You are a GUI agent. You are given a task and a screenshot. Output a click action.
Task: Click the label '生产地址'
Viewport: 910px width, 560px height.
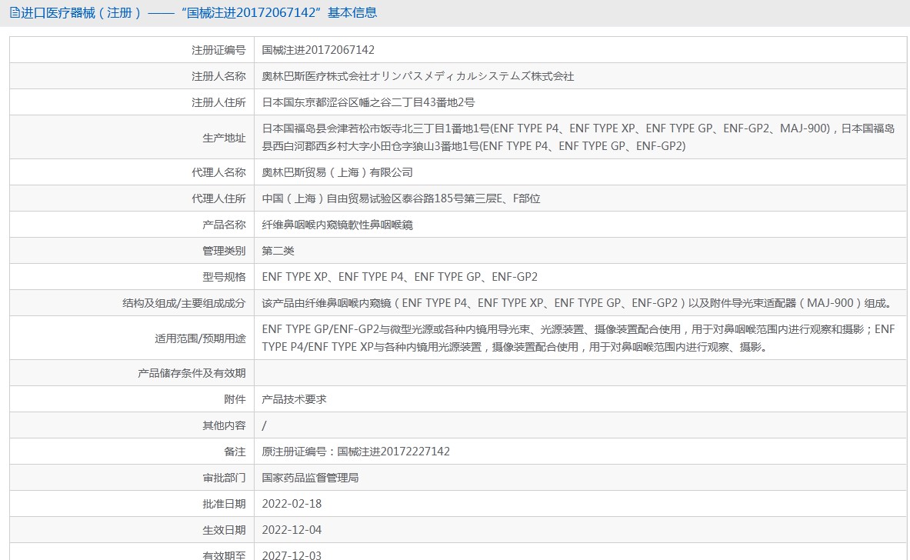224,138
